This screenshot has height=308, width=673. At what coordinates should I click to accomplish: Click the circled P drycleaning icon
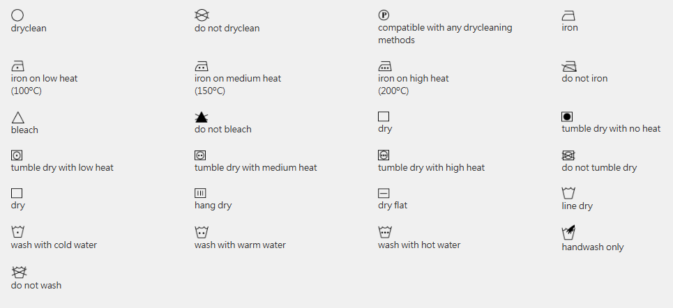tap(384, 15)
